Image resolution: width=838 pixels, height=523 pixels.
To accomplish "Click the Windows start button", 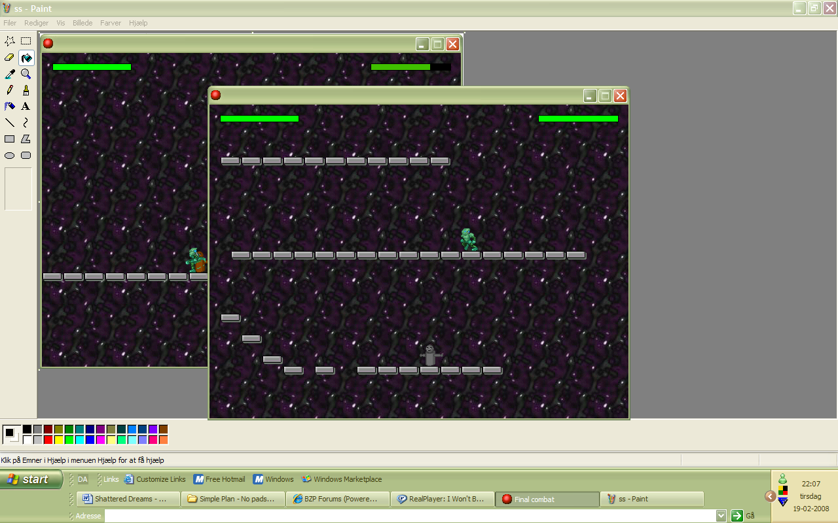I will coord(31,479).
